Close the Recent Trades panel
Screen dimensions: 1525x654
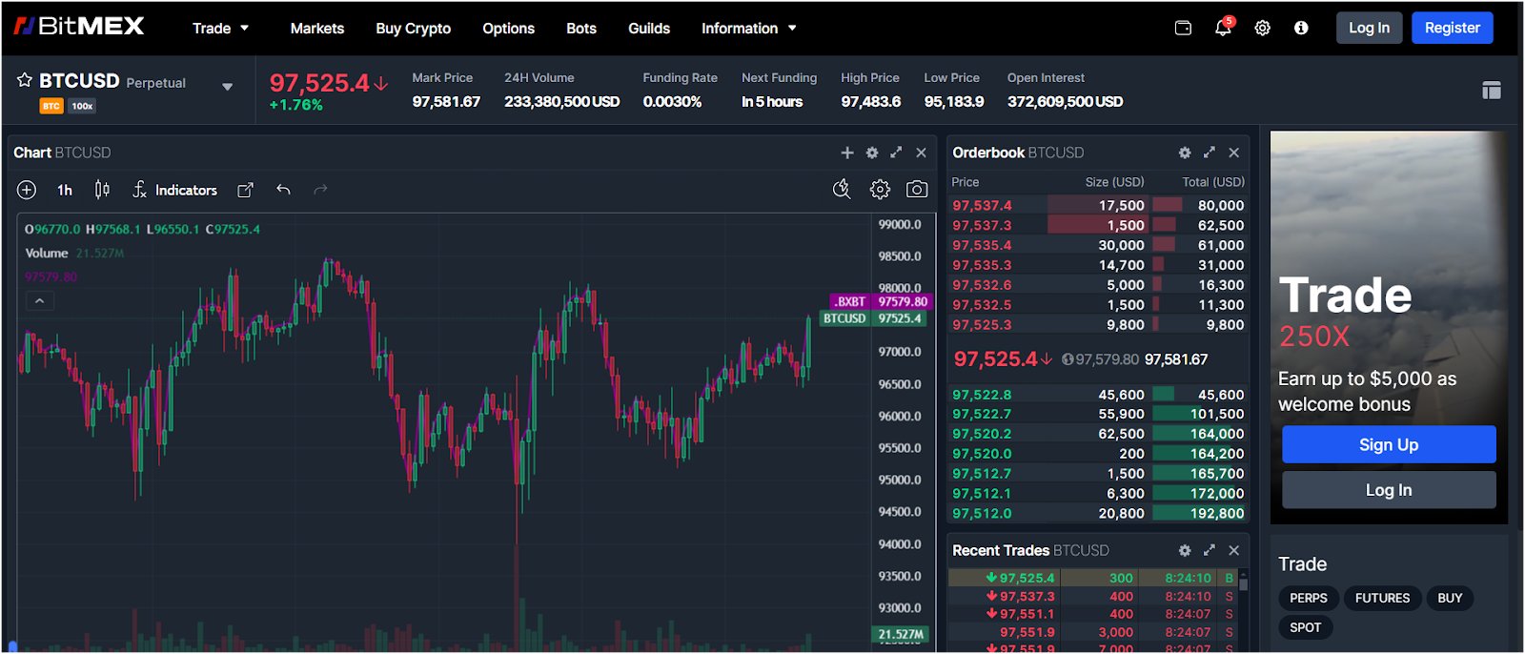[x=1234, y=550]
